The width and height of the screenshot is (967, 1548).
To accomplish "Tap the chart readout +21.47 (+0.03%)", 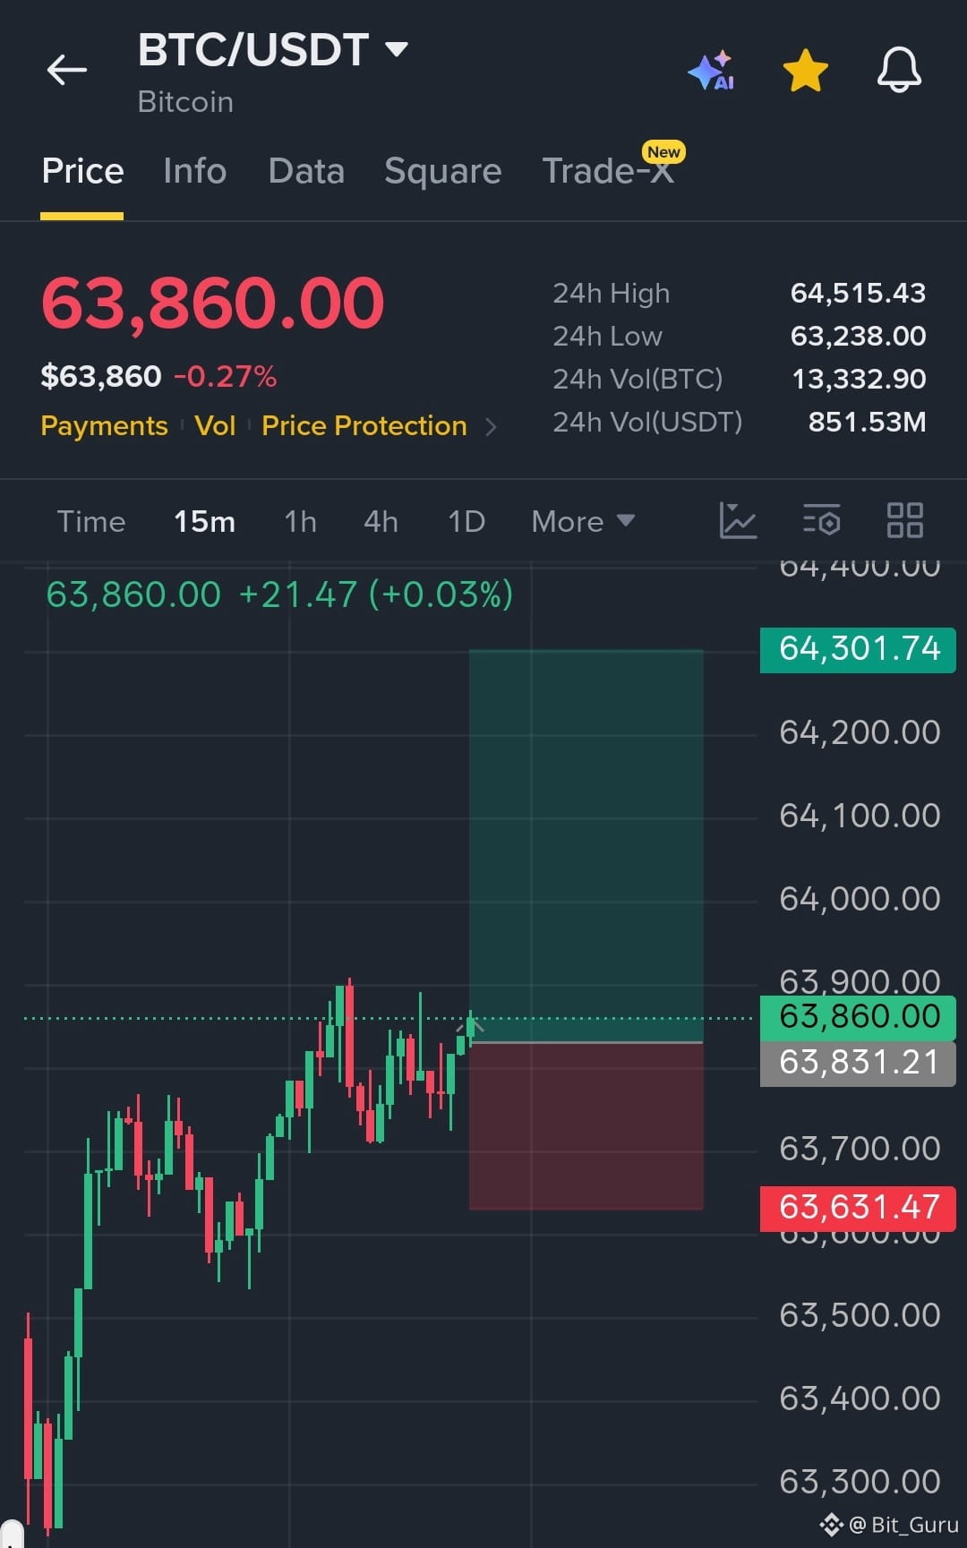I will click(376, 595).
